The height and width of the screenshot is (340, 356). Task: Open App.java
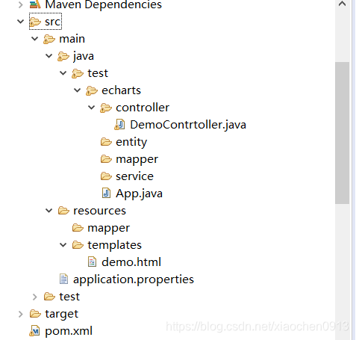pos(139,194)
